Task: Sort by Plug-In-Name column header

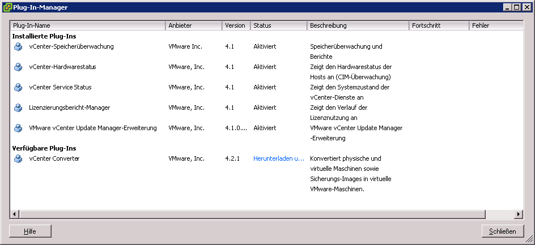Action: coord(87,26)
